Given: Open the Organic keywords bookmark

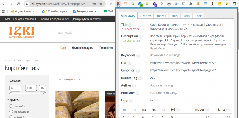Looking at the screenshot, I should [24, 11].
